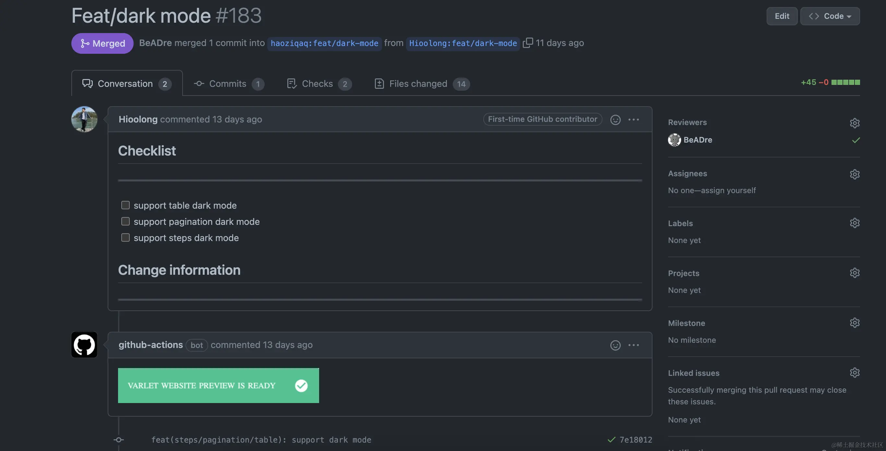Expand the Code dropdown button
The height and width of the screenshot is (451, 886).
[x=830, y=16]
